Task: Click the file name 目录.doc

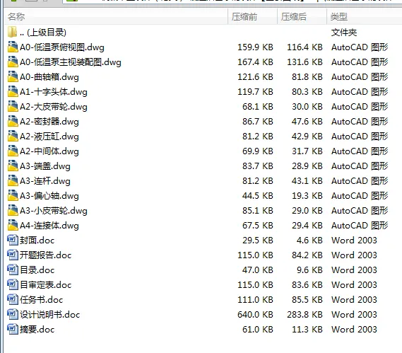Action: click(37, 270)
